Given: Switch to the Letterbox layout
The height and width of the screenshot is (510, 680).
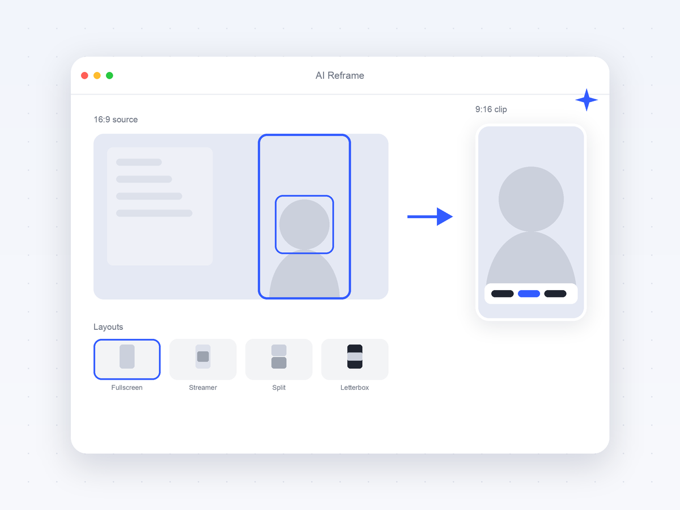Looking at the screenshot, I should (x=355, y=359).
